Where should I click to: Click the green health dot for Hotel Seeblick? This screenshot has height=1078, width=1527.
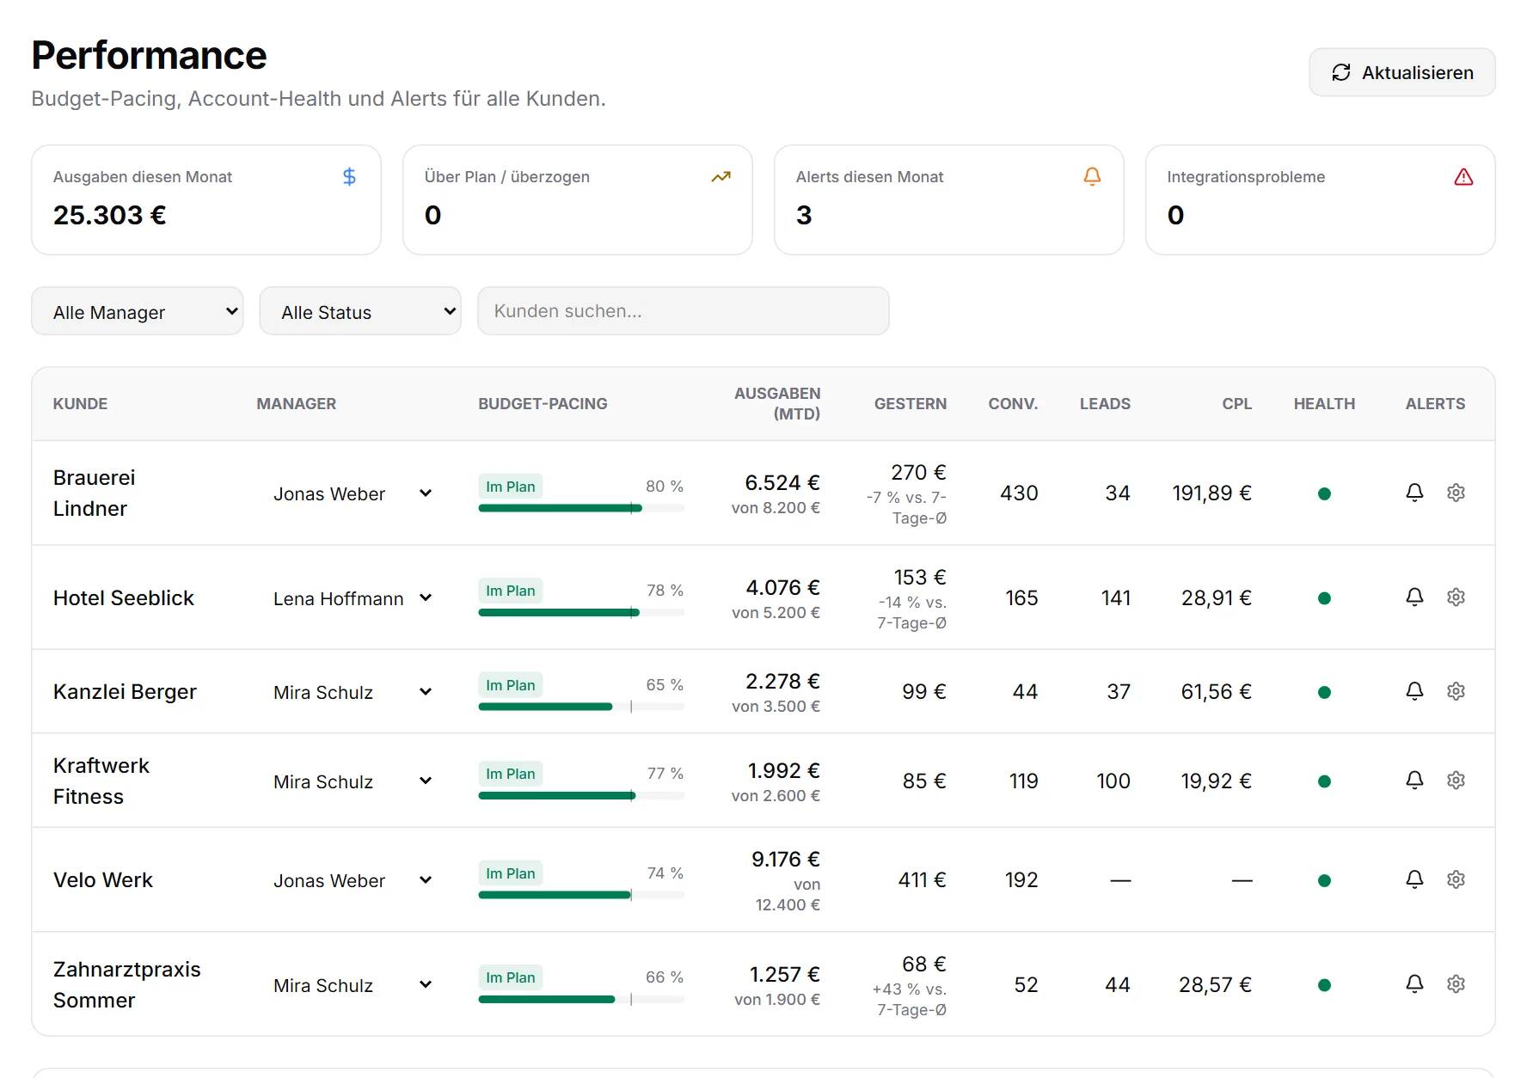coord(1324,598)
